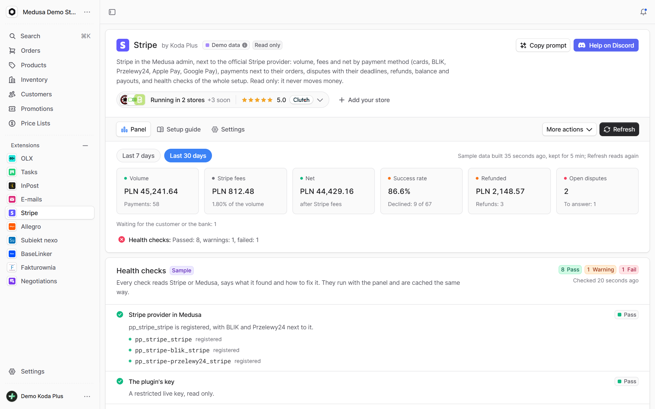Click the red failed health check icon

click(x=122, y=240)
